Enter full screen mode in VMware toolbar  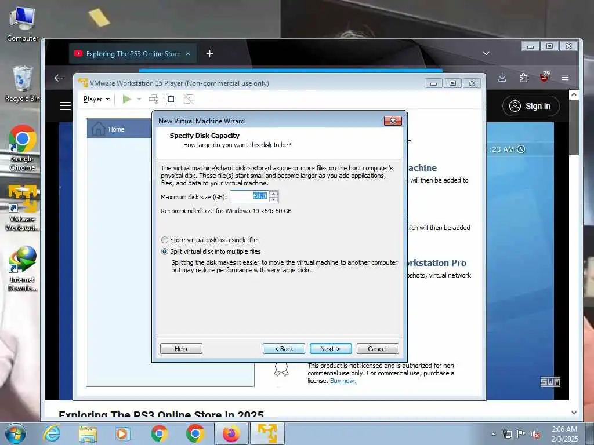click(171, 99)
